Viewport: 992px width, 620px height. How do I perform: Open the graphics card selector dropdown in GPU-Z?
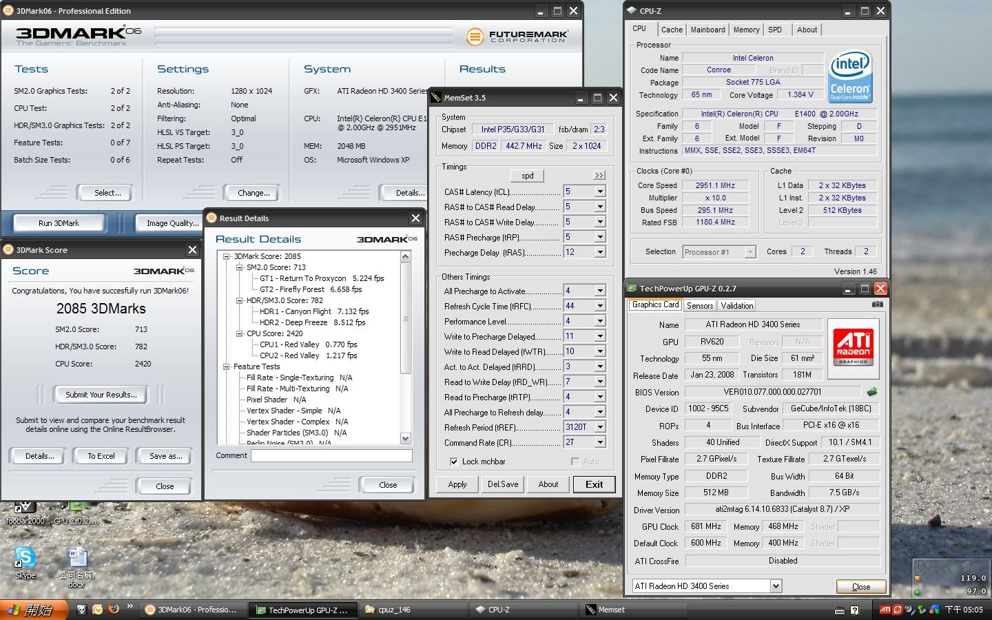tap(776, 586)
